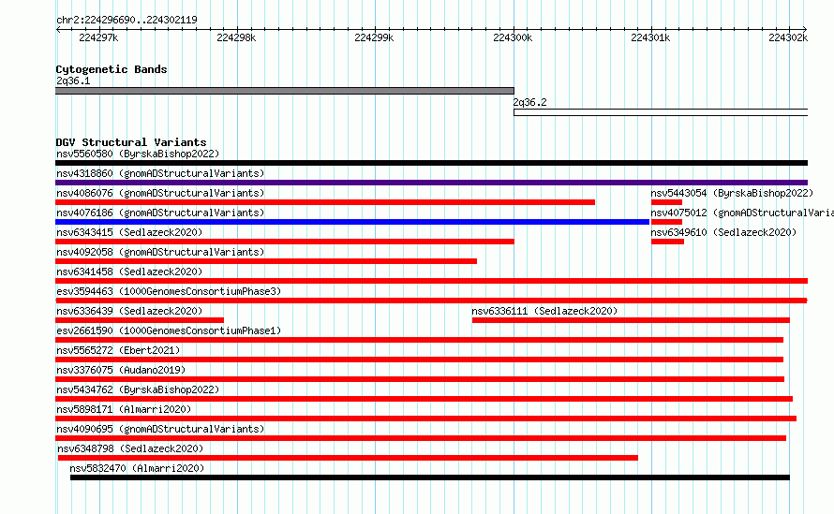Click the DGV Structural Variants track title
This screenshot has width=834, height=514.
pos(131,142)
